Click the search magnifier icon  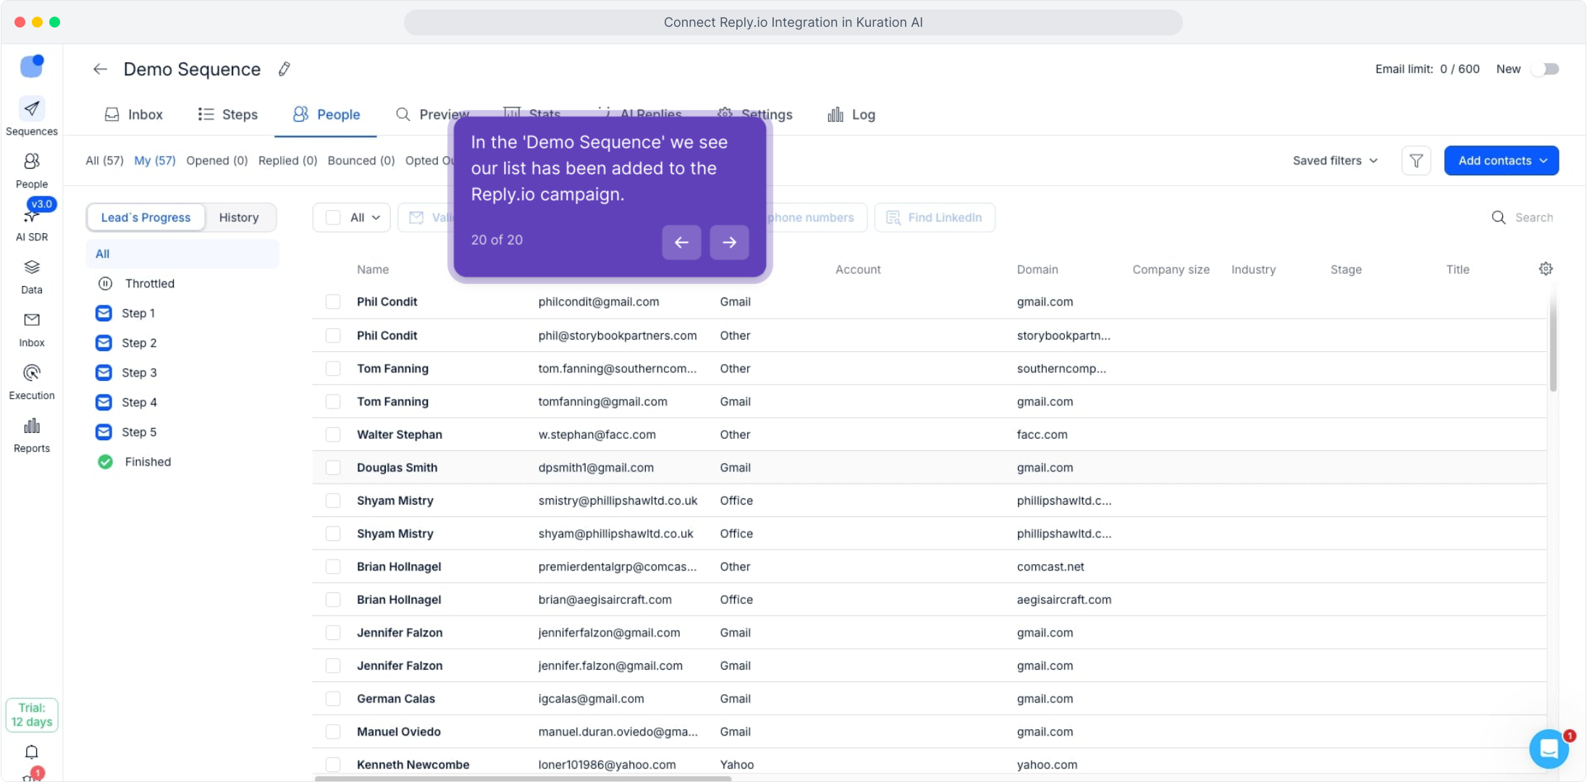click(1499, 217)
